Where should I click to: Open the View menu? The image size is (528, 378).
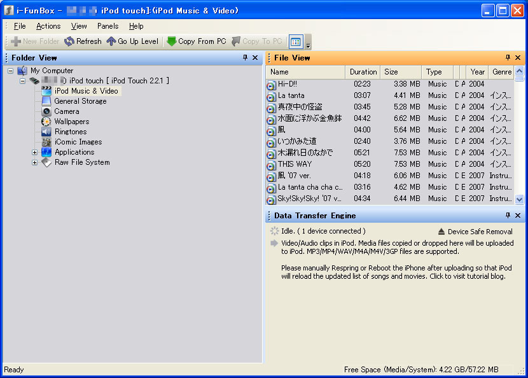tap(79, 26)
